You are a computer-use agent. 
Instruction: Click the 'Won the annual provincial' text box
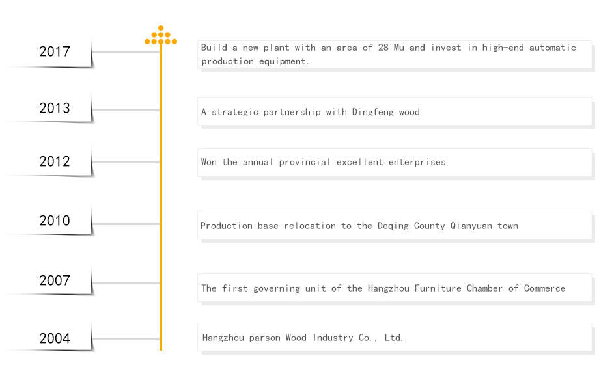[395, 162]
